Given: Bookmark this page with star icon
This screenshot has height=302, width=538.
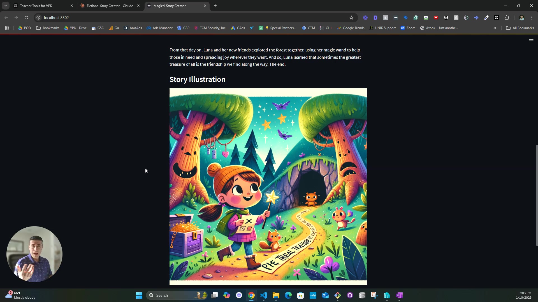Looking at the screenshot, I should pyautogui.click(x=351, y=18).
